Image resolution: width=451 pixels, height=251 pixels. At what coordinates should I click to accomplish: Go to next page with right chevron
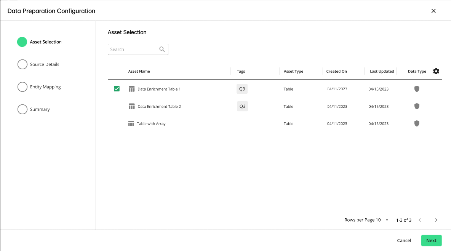[x=436, y=220]
